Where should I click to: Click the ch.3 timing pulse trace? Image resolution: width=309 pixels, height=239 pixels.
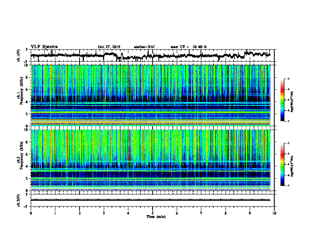[x=150, y=200]
